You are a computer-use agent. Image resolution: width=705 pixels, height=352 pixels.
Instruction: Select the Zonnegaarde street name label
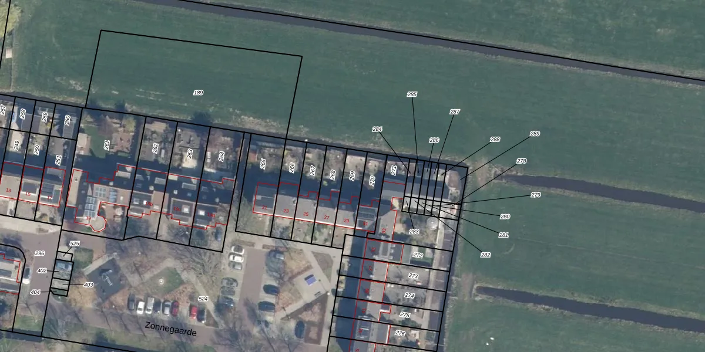[171, 328]
